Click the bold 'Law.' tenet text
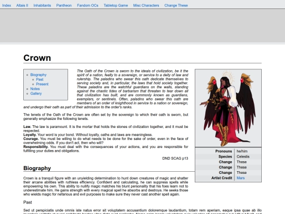This screenshot has height=214, width=285. [x=27, y=127]
